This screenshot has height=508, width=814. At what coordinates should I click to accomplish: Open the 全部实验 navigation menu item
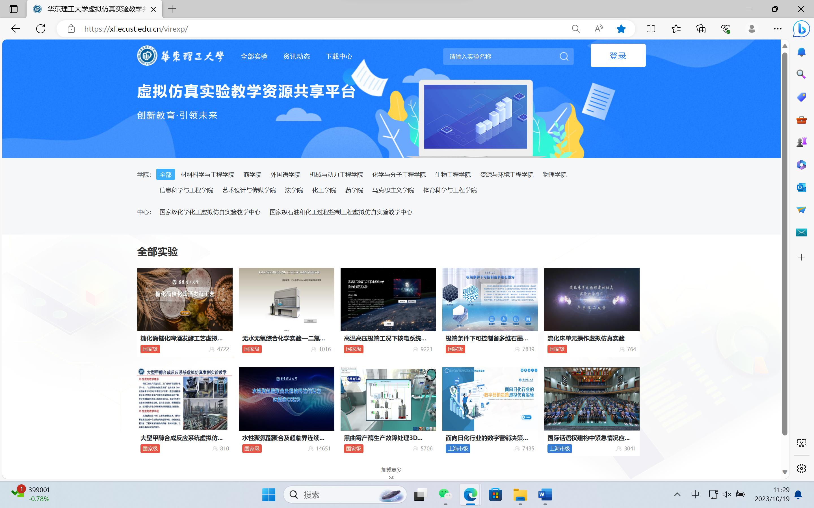pyautogui.click(x=254, y=56)
